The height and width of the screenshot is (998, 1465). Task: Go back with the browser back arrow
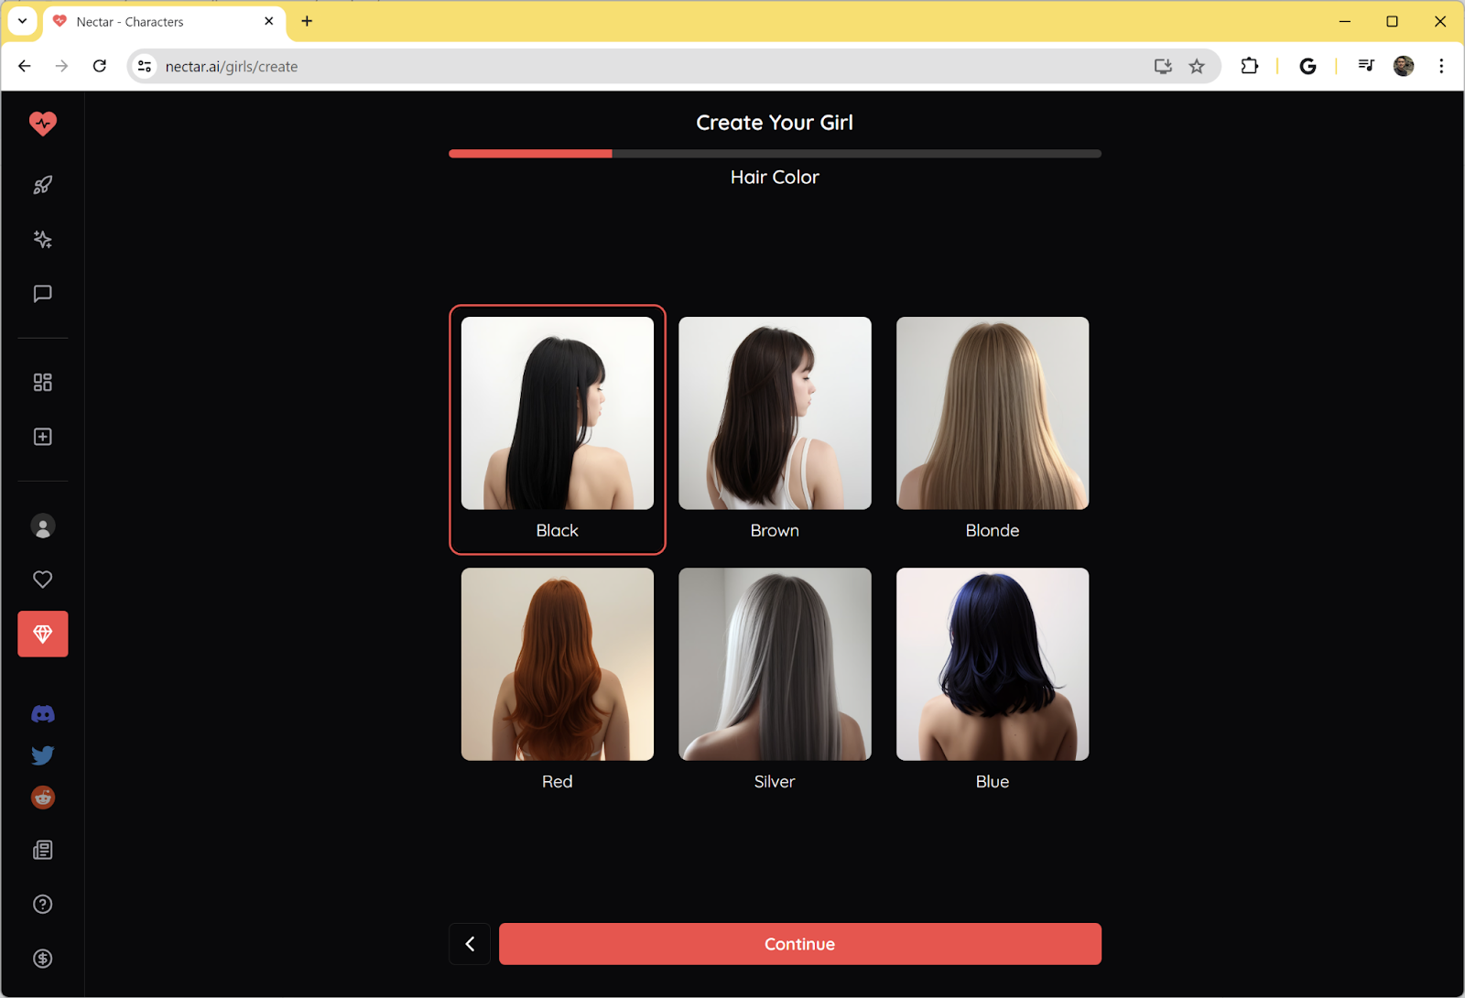point(25,66)
